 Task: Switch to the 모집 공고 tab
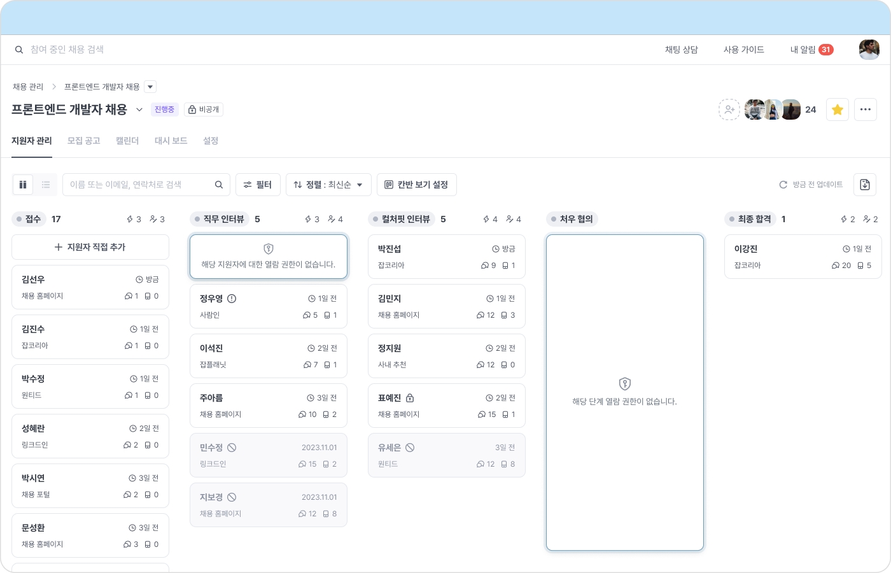(84, 141)
